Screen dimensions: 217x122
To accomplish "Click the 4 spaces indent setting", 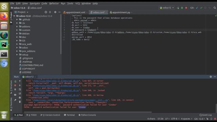I will click(186, 119).
